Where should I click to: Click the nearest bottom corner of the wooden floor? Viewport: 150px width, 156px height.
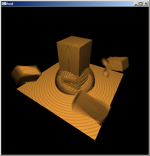pos(95,139)
